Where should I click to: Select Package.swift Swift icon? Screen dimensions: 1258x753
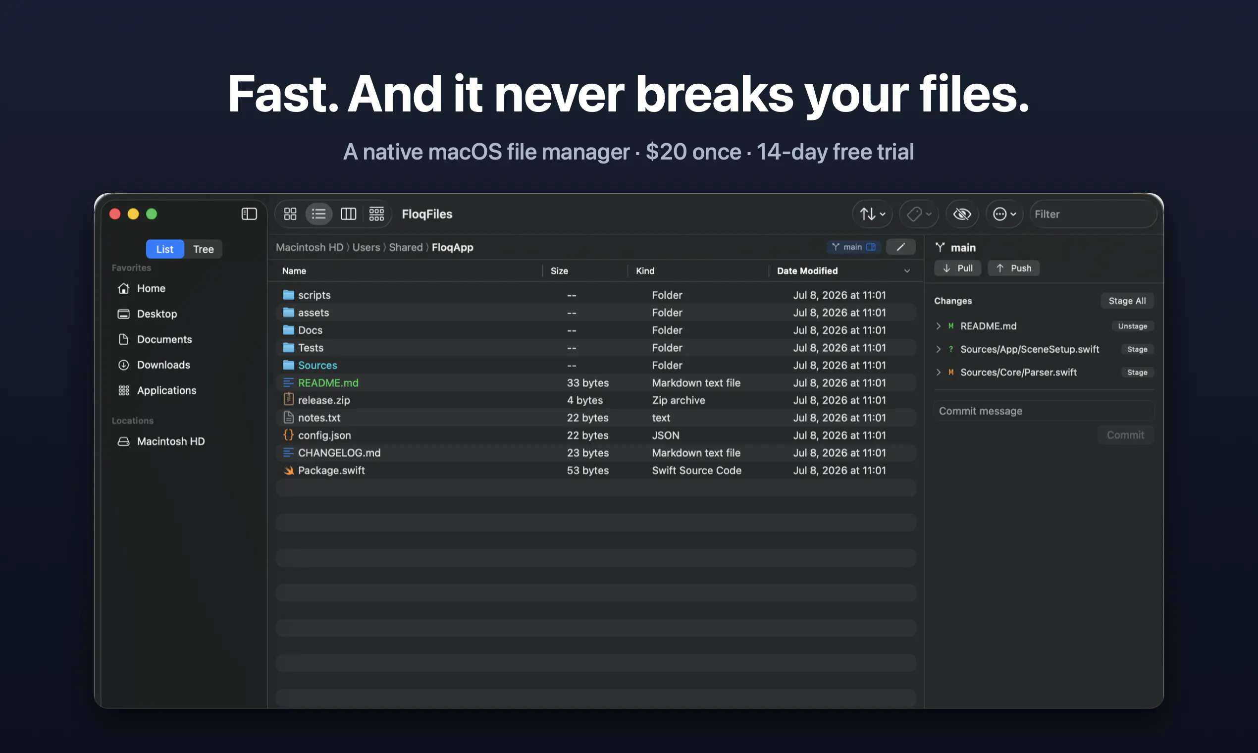[289, 470]
